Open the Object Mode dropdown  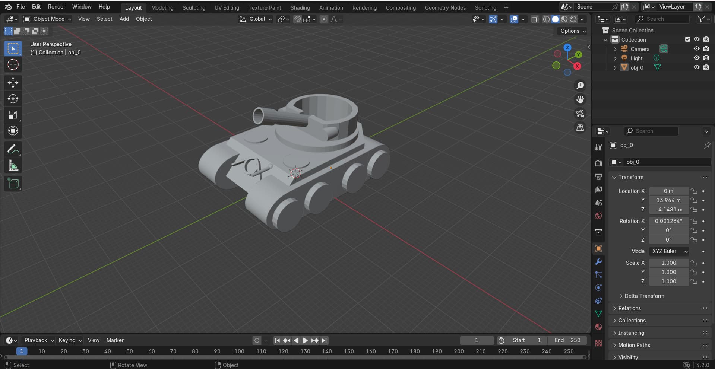(47, 19)
